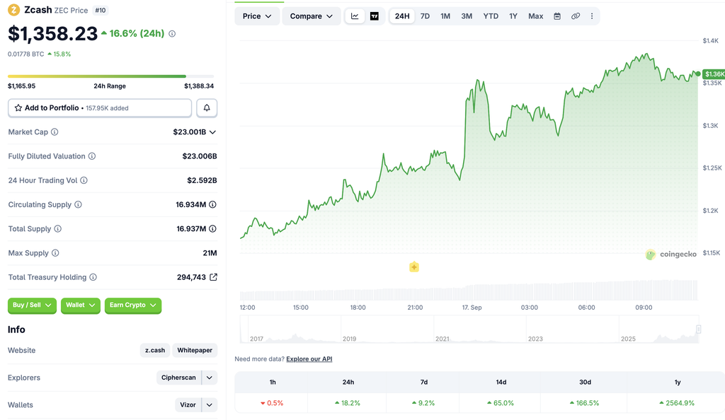Open the Whitepaper link

coord(195,350)
